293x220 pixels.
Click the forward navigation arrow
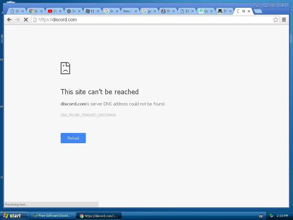[17, 20]
